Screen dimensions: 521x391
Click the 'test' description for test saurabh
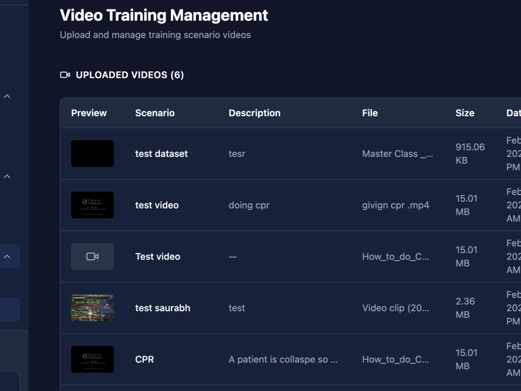(237, 308)
